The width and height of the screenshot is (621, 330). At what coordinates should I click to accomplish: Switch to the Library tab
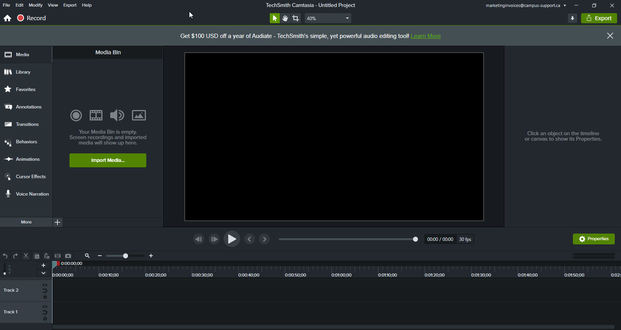coord(26,72)
